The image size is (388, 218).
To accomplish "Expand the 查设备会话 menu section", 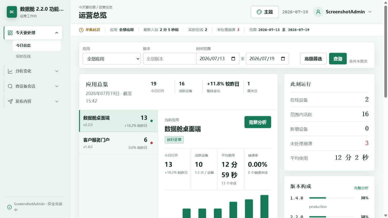I will point(57,86).
